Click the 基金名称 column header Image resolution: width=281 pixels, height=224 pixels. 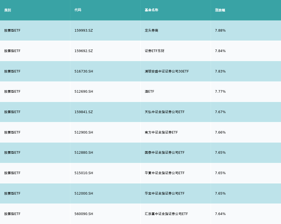click(x=151, y=10)
